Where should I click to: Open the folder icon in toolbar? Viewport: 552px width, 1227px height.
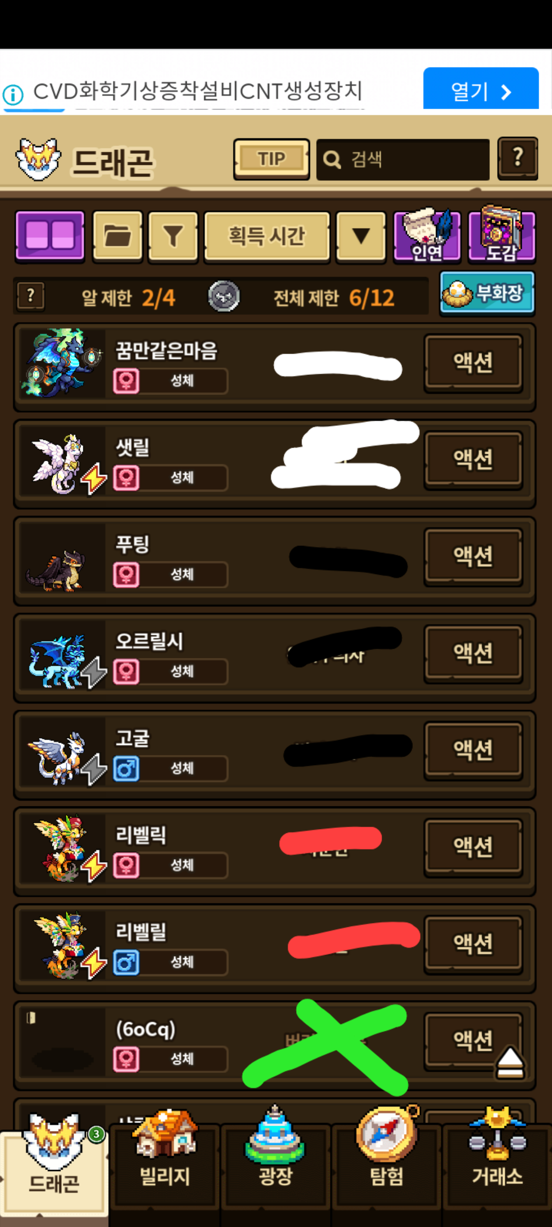tap(118, 236)
